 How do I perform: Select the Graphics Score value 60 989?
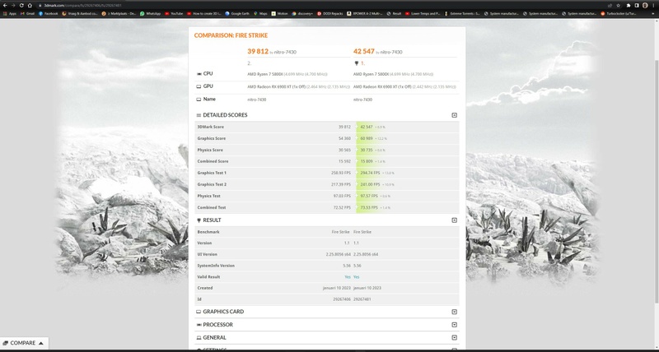tap(367, 138)
